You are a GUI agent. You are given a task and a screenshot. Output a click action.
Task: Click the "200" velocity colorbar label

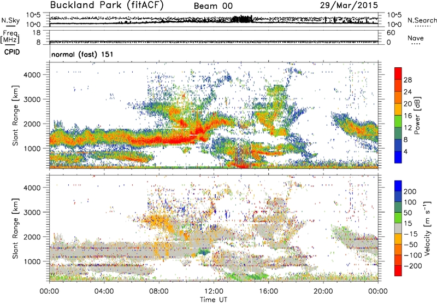[x=410, y=191]
